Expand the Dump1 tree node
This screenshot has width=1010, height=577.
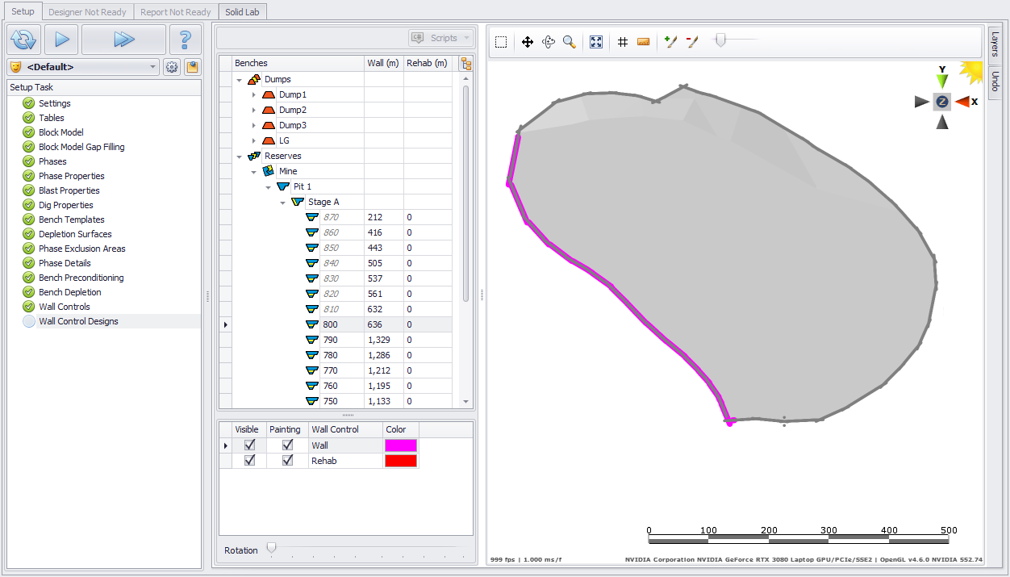tap(253, 95)
